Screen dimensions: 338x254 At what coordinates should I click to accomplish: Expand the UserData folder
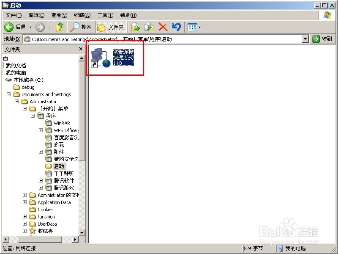pyautogui.click(x=25, y=224)
